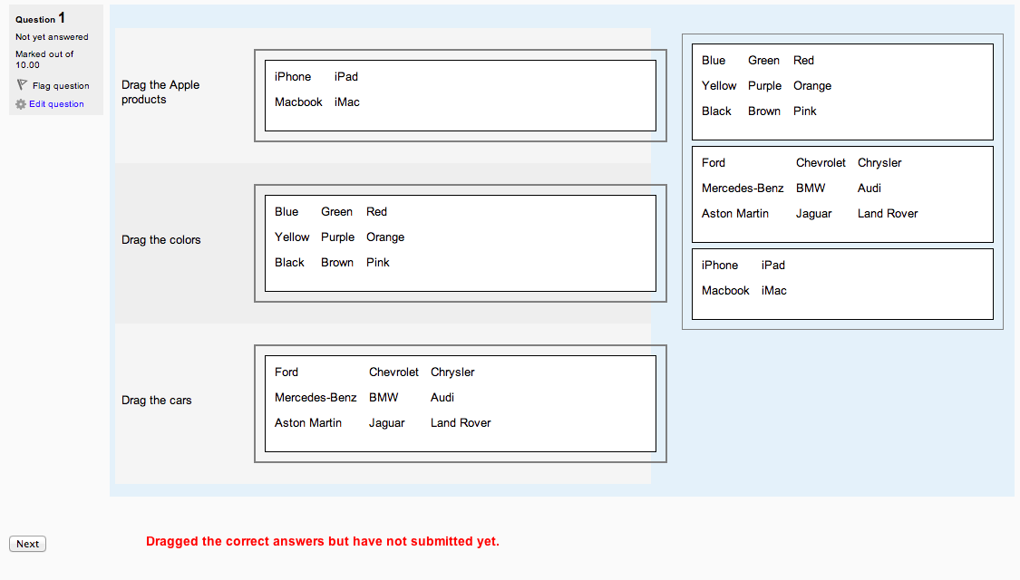Click 'Ford' in the right-side draggable cars card
1020x580 pixels.
[713, 163]
